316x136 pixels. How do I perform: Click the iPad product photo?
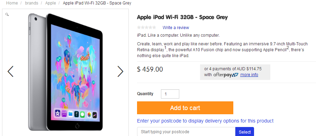coord(65,72)
